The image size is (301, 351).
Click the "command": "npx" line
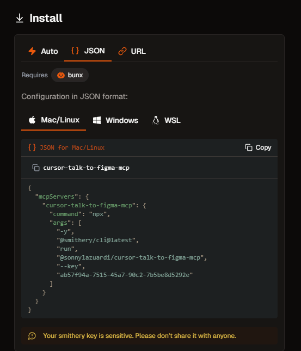pos(79,214)
